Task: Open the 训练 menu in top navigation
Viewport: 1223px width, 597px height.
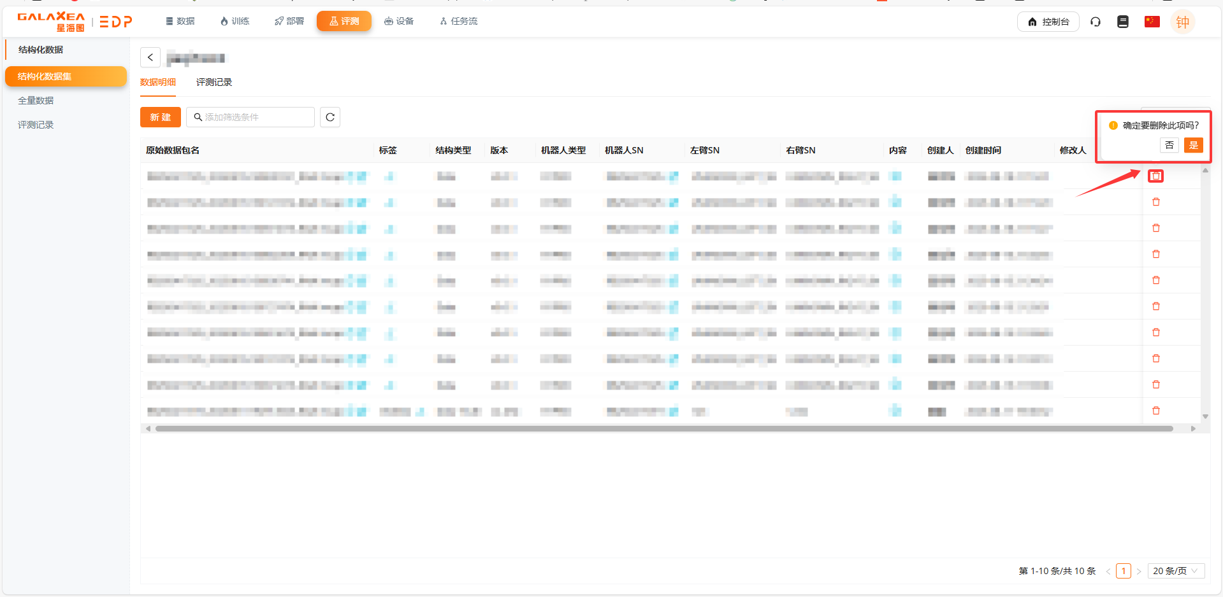Action: coord(235,22)
